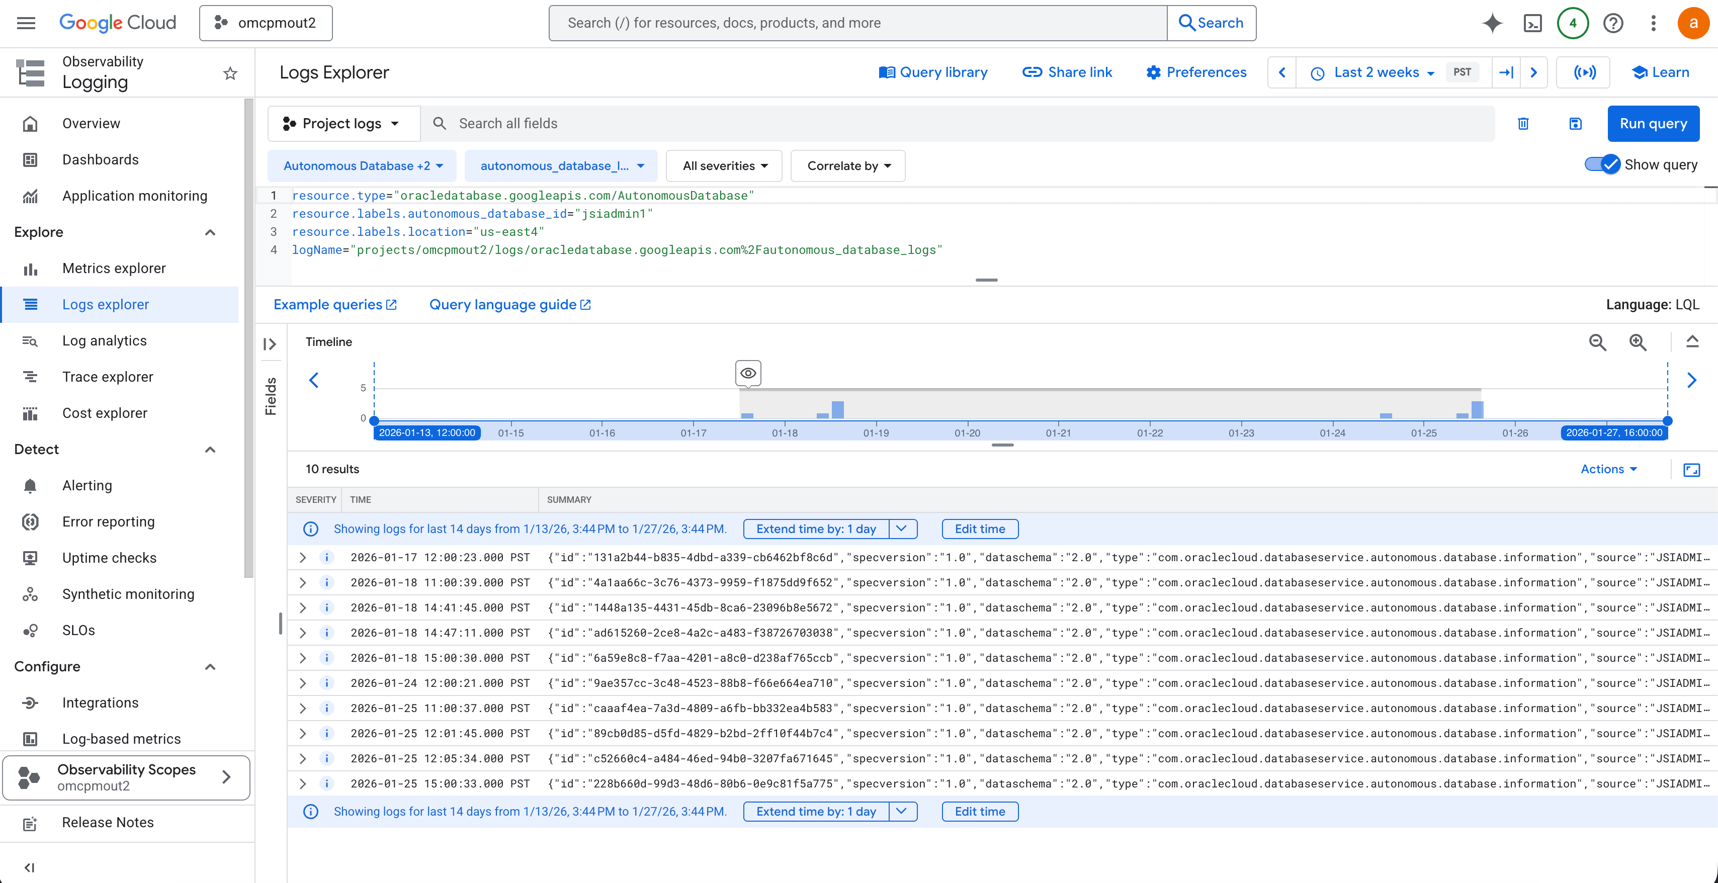Save the query with the save icon
Image resolution: width=1718 pixels, height=883 pixels.
[1575, 123]
